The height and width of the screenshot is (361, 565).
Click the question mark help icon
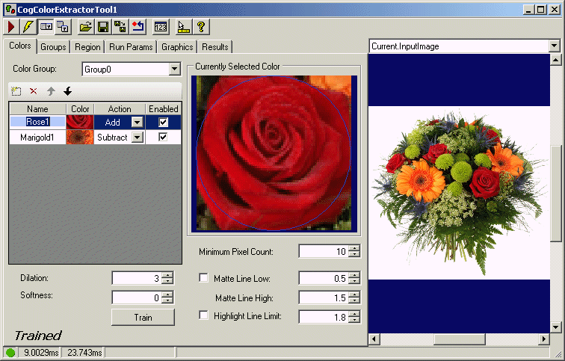coord(200,27)
